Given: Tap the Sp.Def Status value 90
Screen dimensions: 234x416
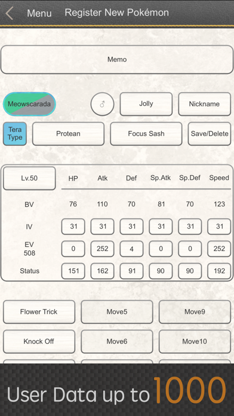Looking at the screenshot, I should click(x=190, y=271).
